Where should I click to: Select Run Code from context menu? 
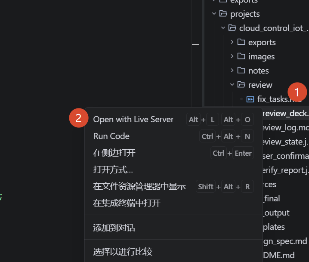111,136
